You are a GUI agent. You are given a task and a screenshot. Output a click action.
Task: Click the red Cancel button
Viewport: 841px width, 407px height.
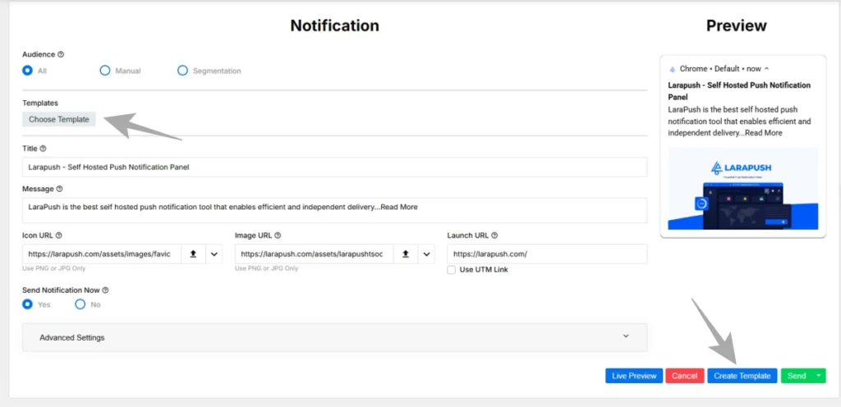684,375
